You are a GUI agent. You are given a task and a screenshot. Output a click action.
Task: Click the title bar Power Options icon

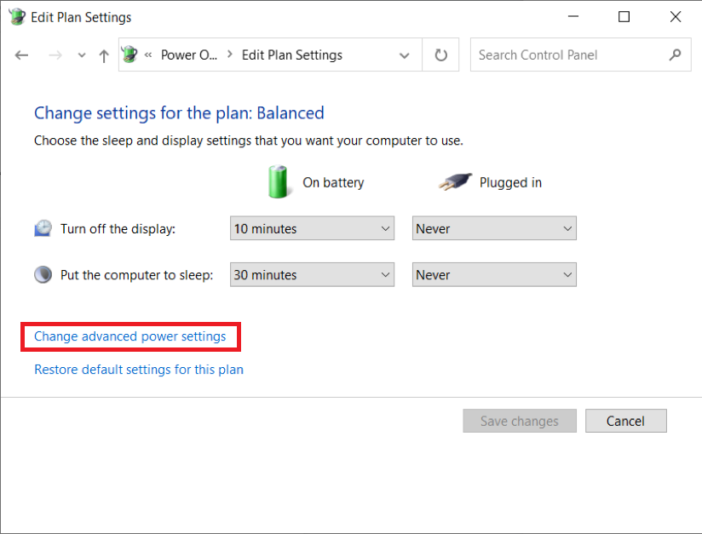pyautogui.click(x=17, y=17)
